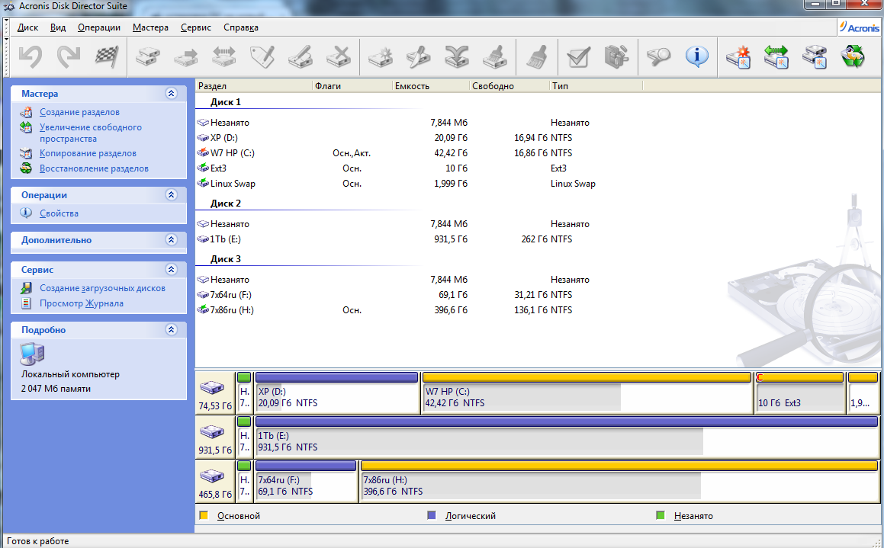884x548 pixels.
Task: Click the Delete partition X icon
Action: 339,56
